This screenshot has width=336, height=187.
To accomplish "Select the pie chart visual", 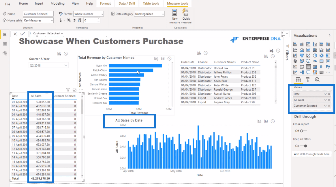I will coord(315,55).
